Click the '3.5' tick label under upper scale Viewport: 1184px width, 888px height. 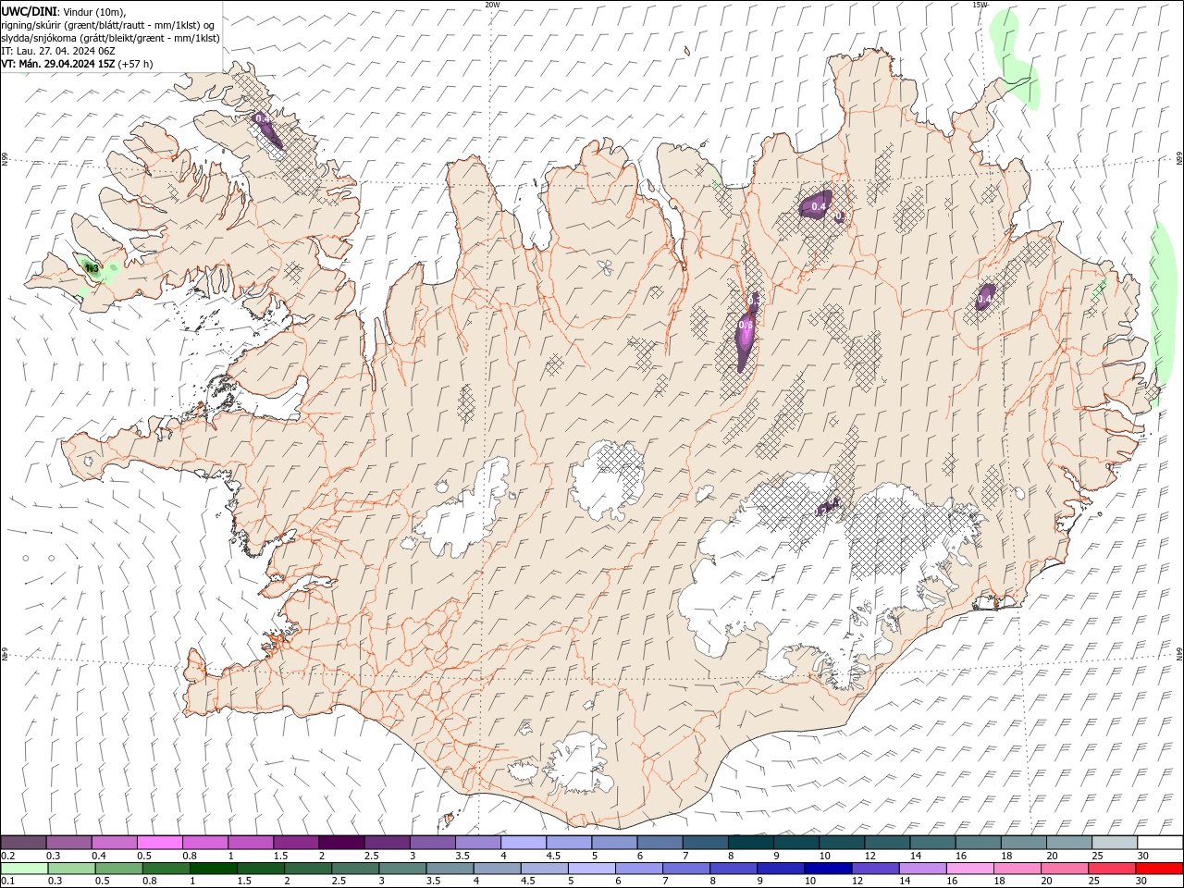click(x=462, y=856)
